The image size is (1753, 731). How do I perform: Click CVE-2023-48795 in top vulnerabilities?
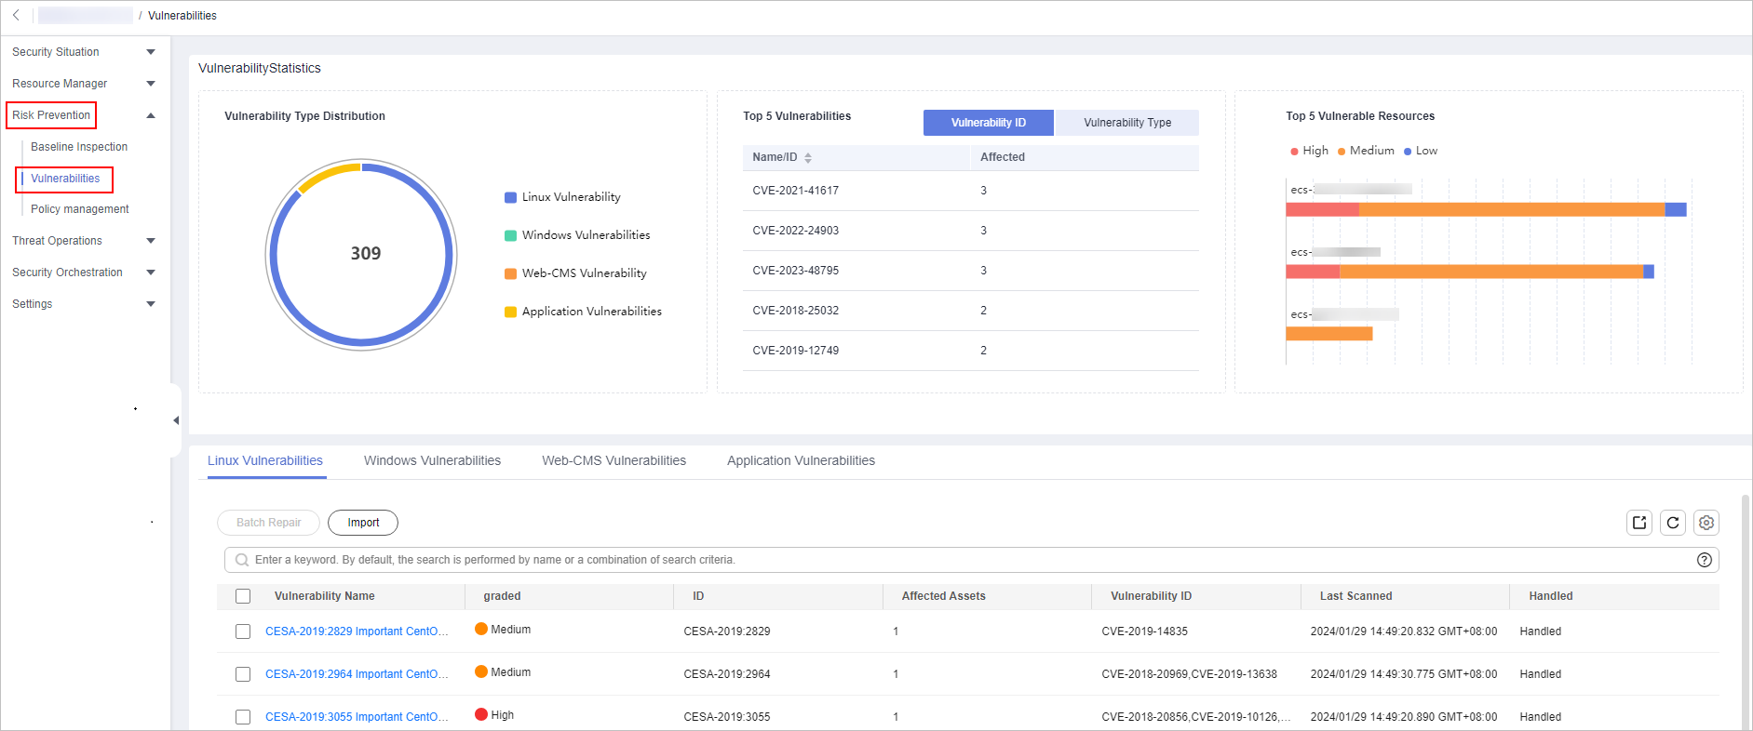click(x=795, y=271)
